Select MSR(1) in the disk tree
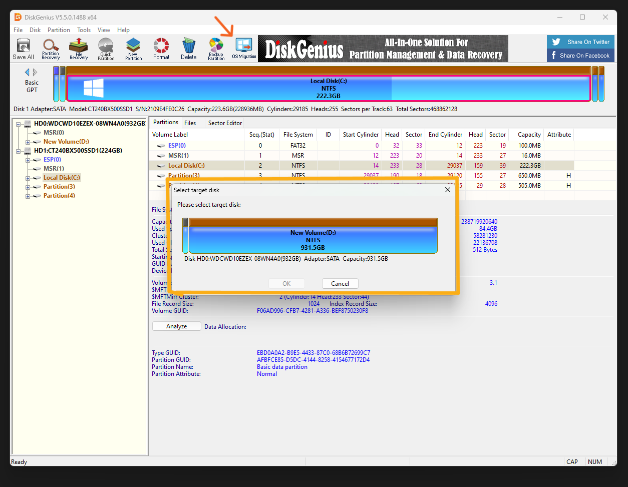 tap(54, 169)
